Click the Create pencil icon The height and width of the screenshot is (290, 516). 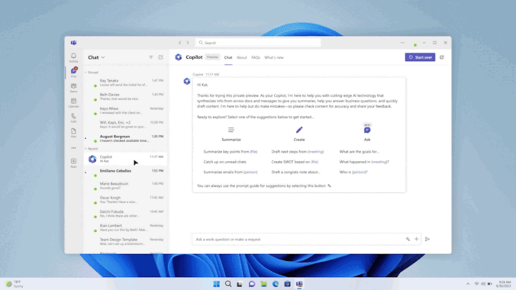pyautogui.click(x=299, y=130)
